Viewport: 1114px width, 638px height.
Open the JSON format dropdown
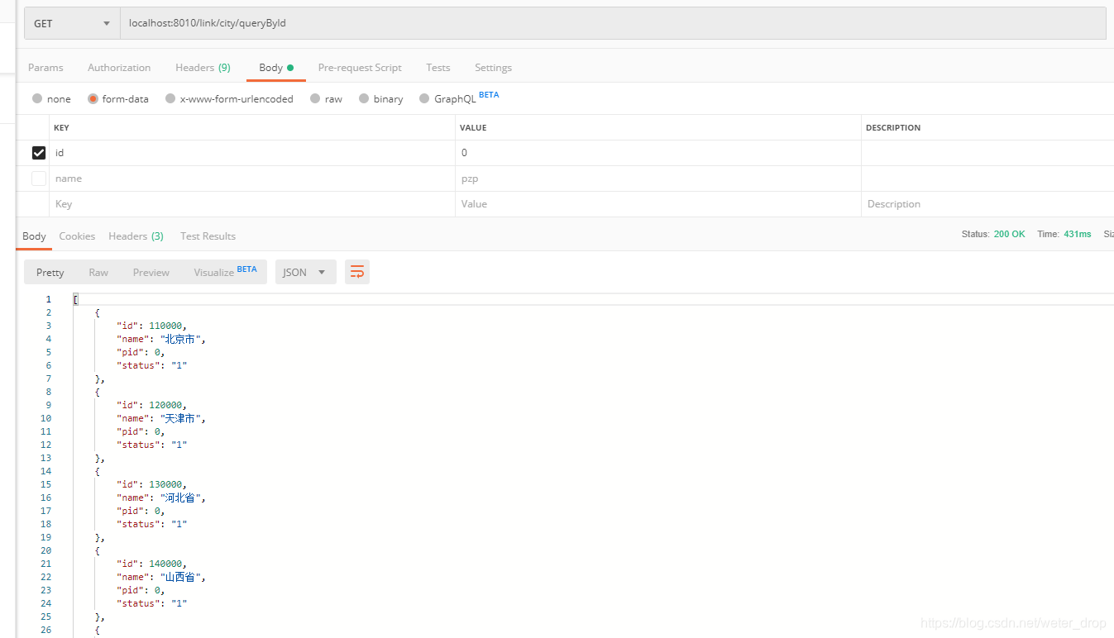tap(305, 272)
